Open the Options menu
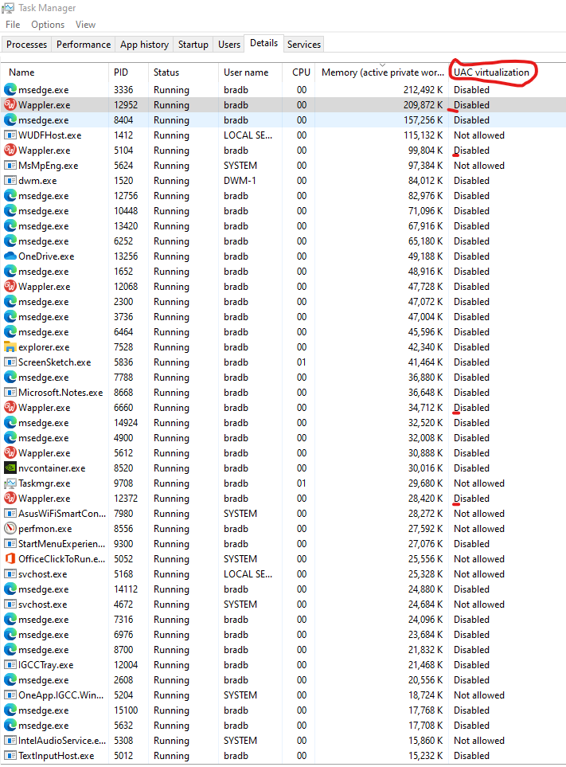566x767 pixels. [48, 25]
